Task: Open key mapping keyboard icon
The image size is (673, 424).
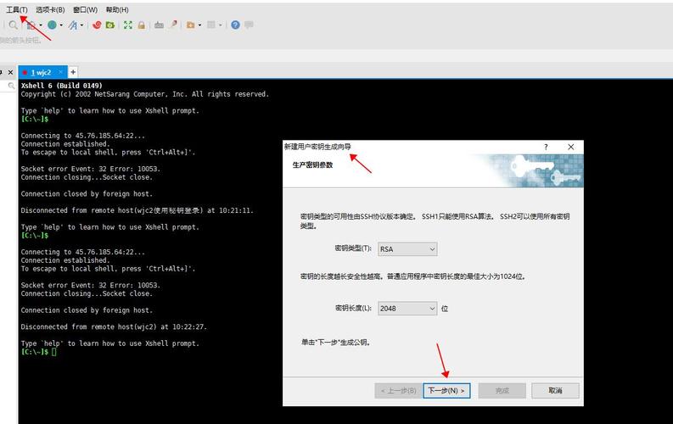Action: (159, 25)
